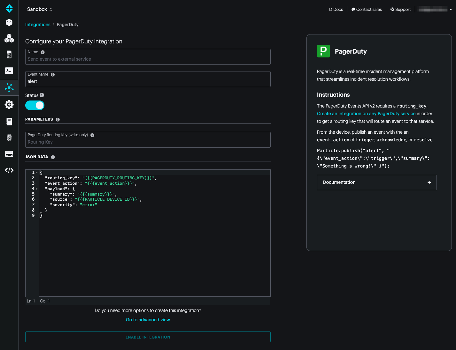Image resolution: width=456 pixels, height=350 pixels.
Task: Open the Sandbox workspace switcher
Action: pyautogui.click(x=40, y=9)
